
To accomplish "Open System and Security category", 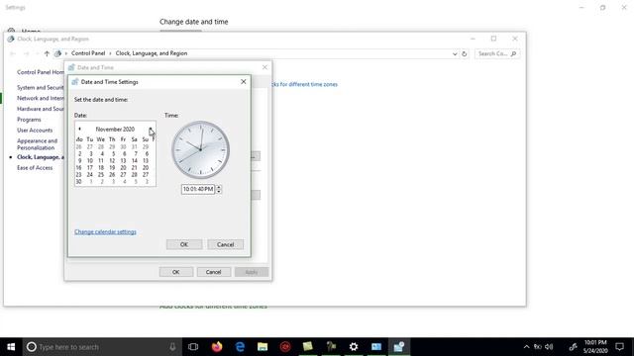I will click(40, 88).
